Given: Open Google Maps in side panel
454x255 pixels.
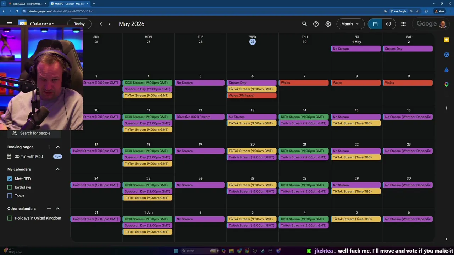Looking at the screenshot, I should coord(447,84).
